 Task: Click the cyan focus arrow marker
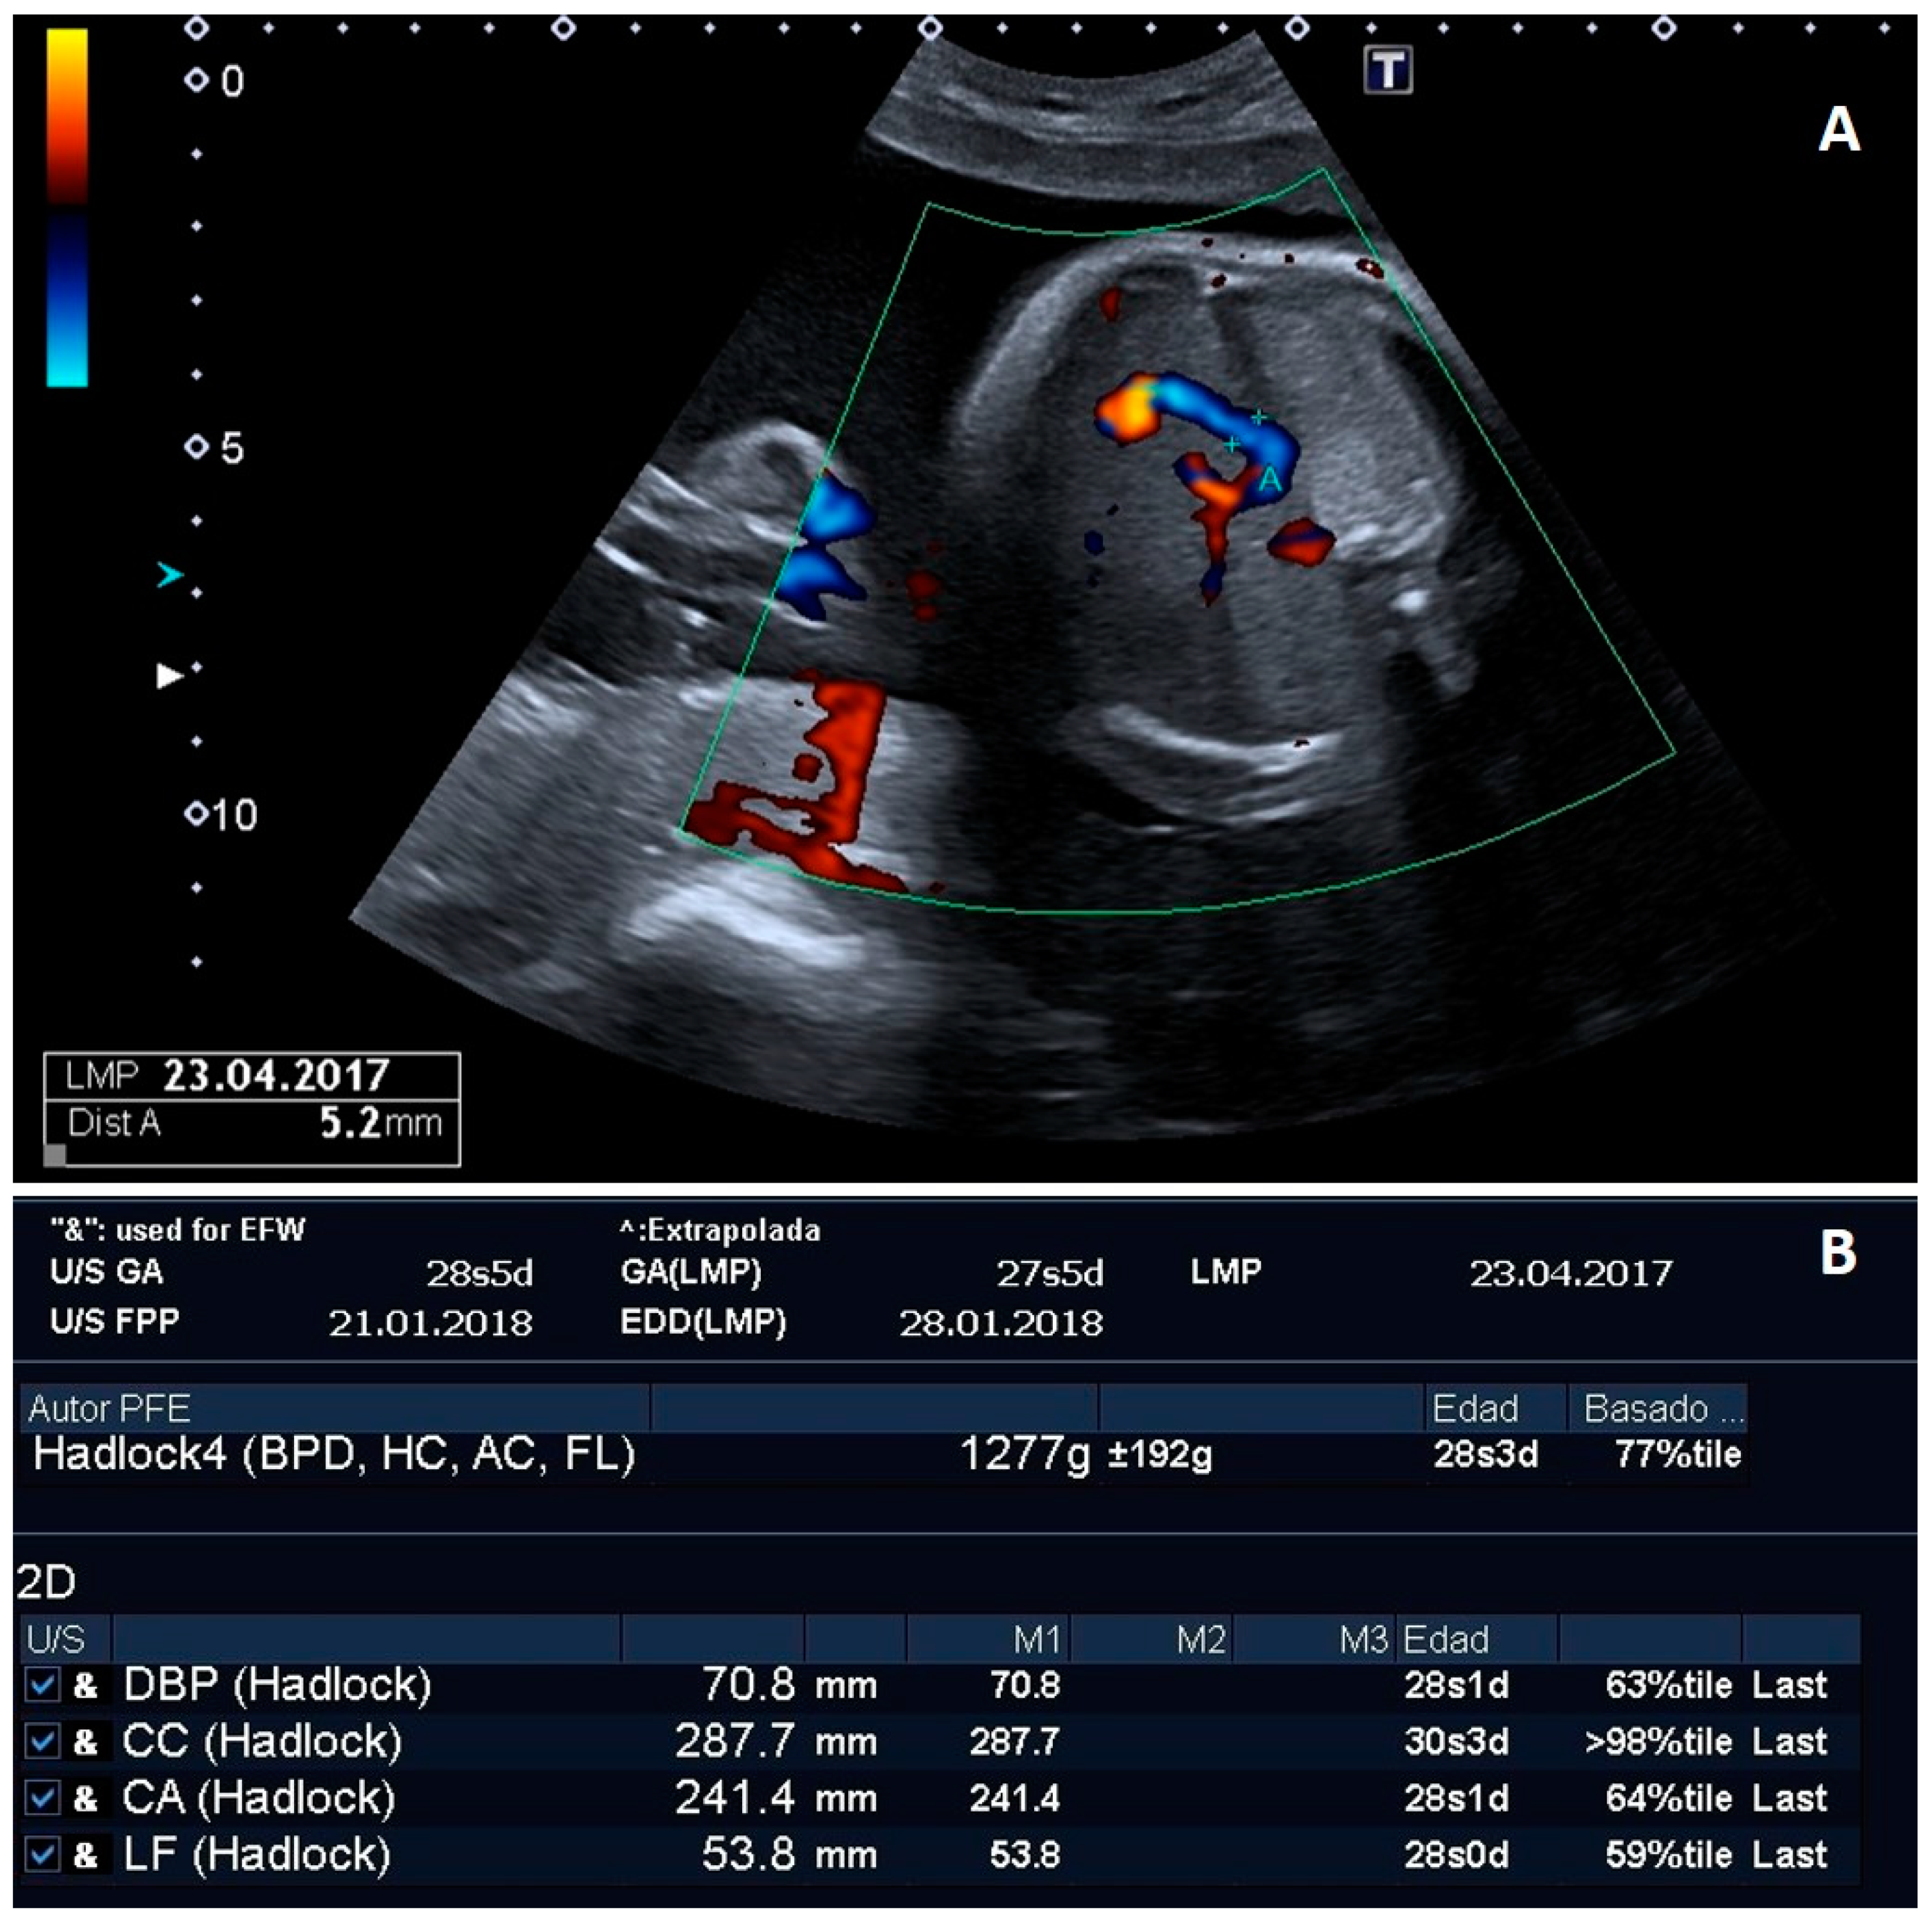pyautogui.click(x=170, y=574)
